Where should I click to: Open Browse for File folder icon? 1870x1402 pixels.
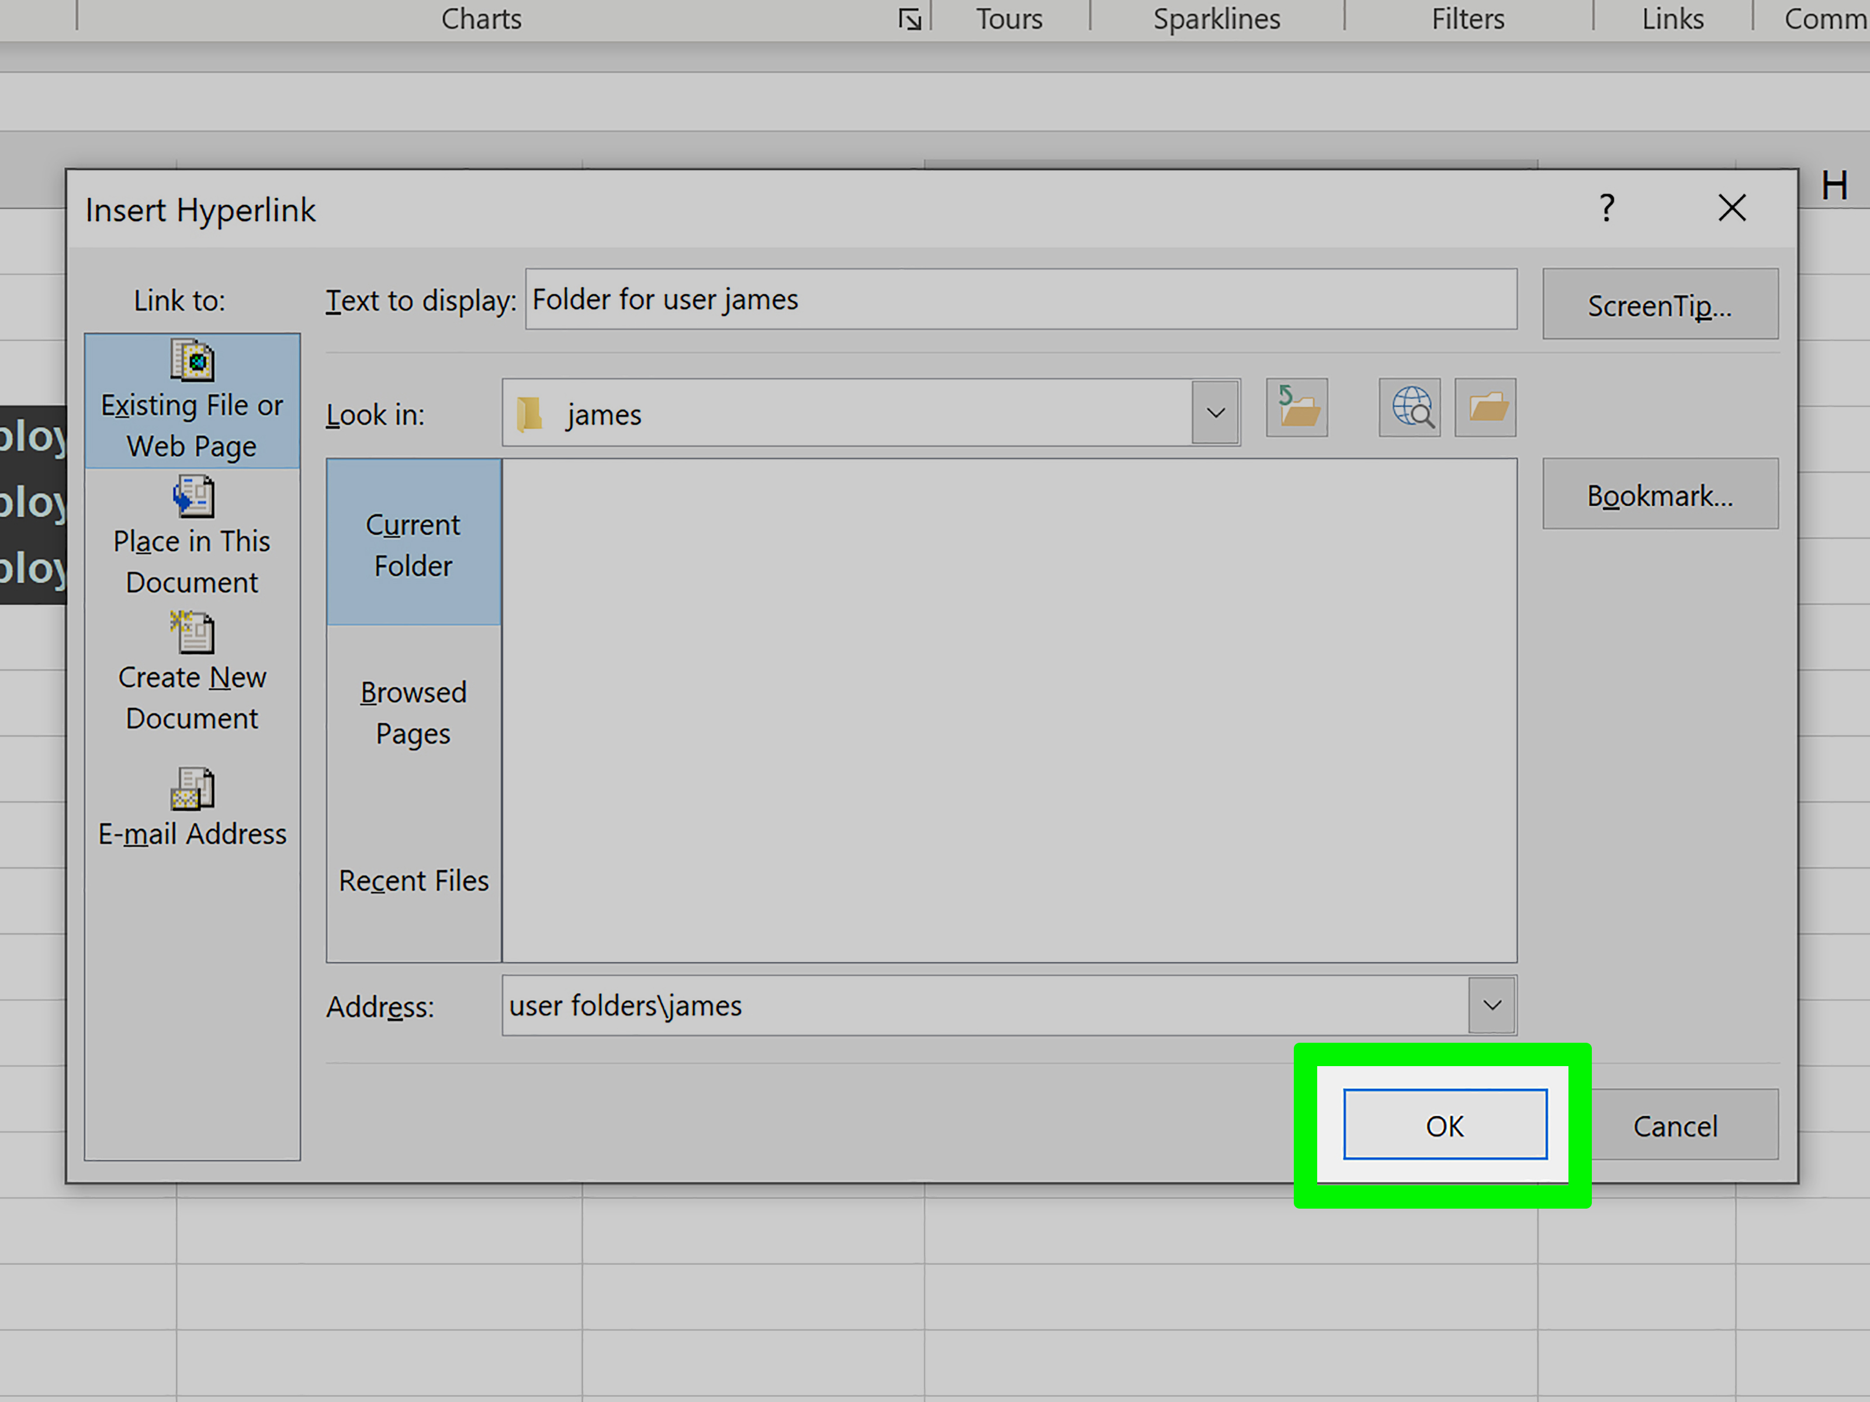[x=1485, y=408]
